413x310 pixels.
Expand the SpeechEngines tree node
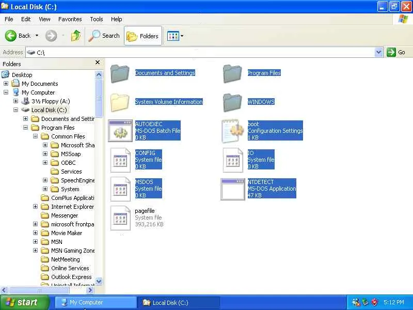45,180
